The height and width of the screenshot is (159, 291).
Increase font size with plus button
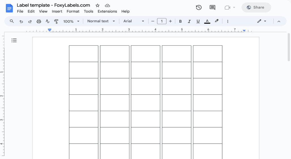tap(170, 21)
